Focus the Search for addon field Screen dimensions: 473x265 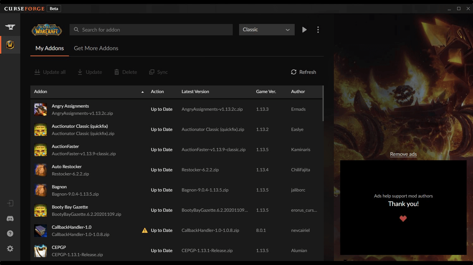pyautogui.click(x=151, y=30)
